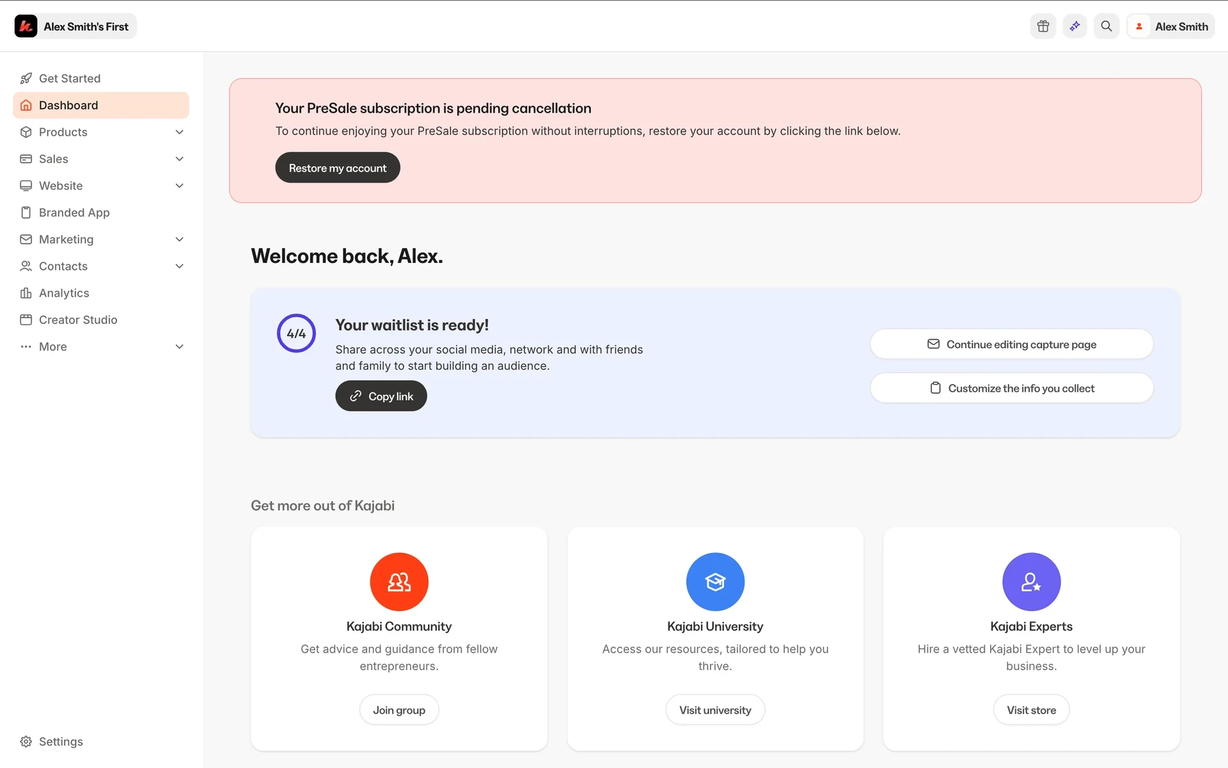1228x768 pixels.
Task: Expand the Contacts submenu chevron
Action: [180, 266]
